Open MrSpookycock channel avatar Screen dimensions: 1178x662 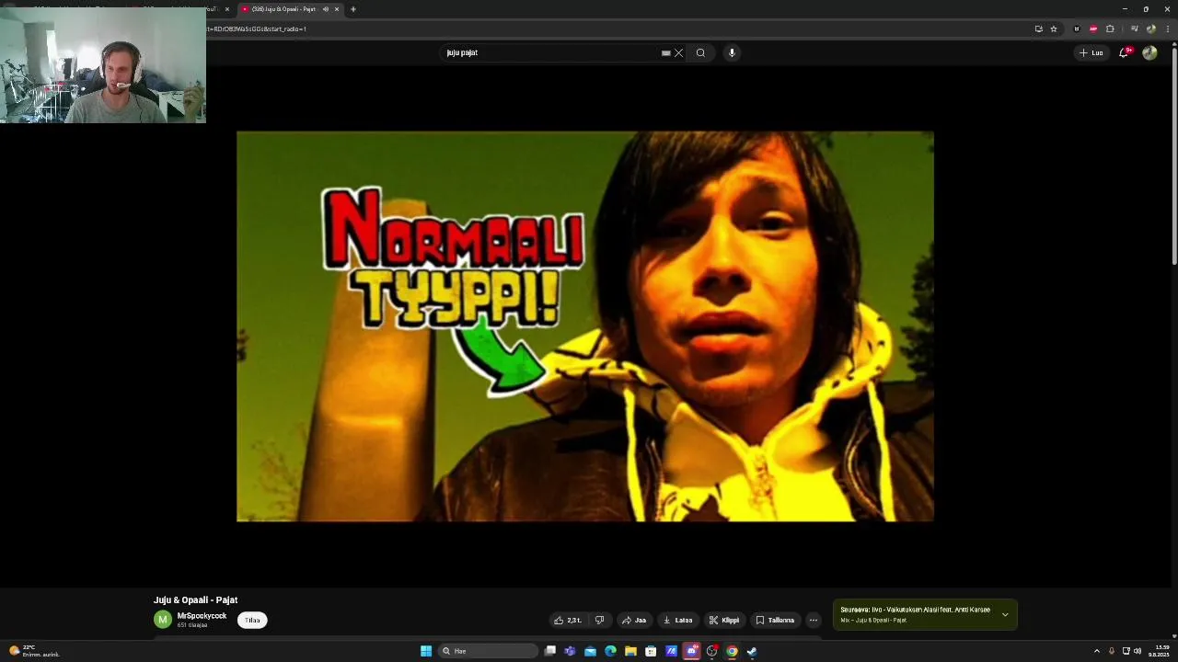(163, 620)
